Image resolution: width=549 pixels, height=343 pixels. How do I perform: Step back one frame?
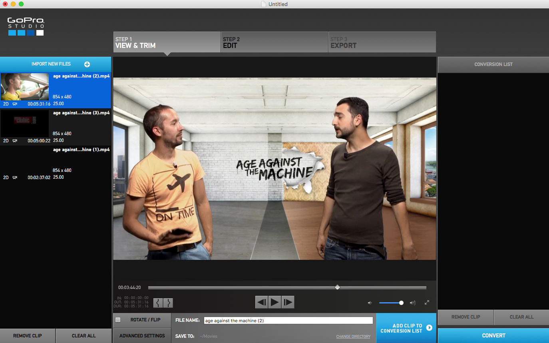[x=262, y=302]
